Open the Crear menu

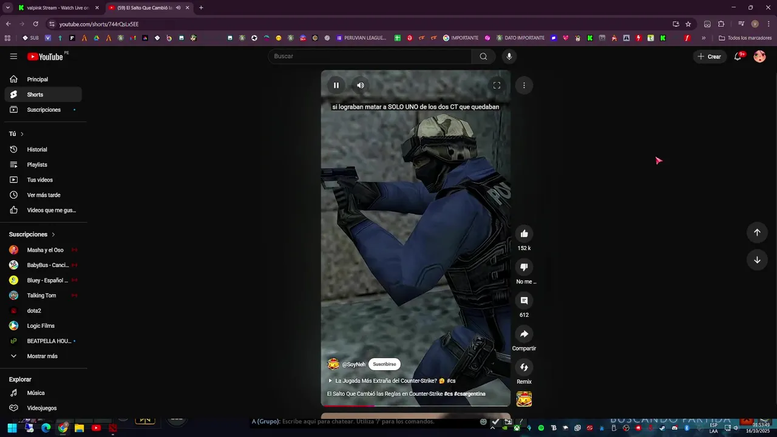(x=710, y=56)
